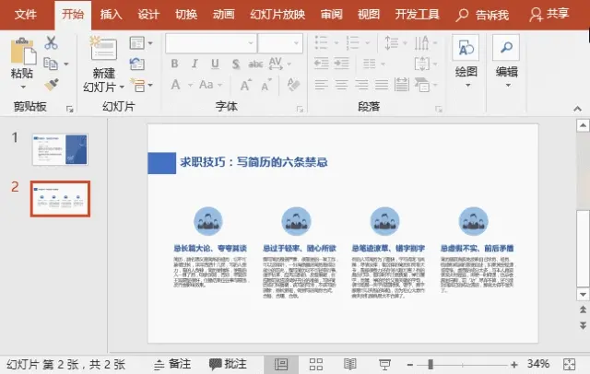Decrease list indent level

pyautogui.click(x=322, y=64)
